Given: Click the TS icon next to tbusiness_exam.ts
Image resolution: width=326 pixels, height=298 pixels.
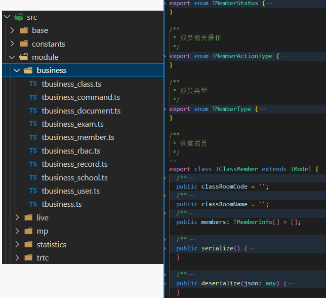Looking at the screenshot, I should coord(33,124).
